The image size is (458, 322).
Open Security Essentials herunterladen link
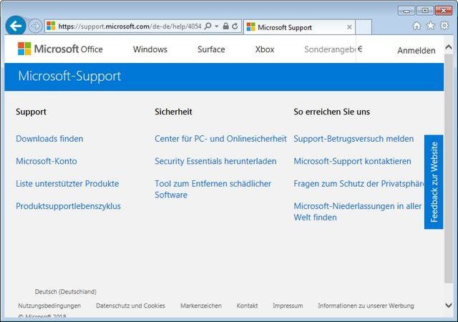(215, 161)
